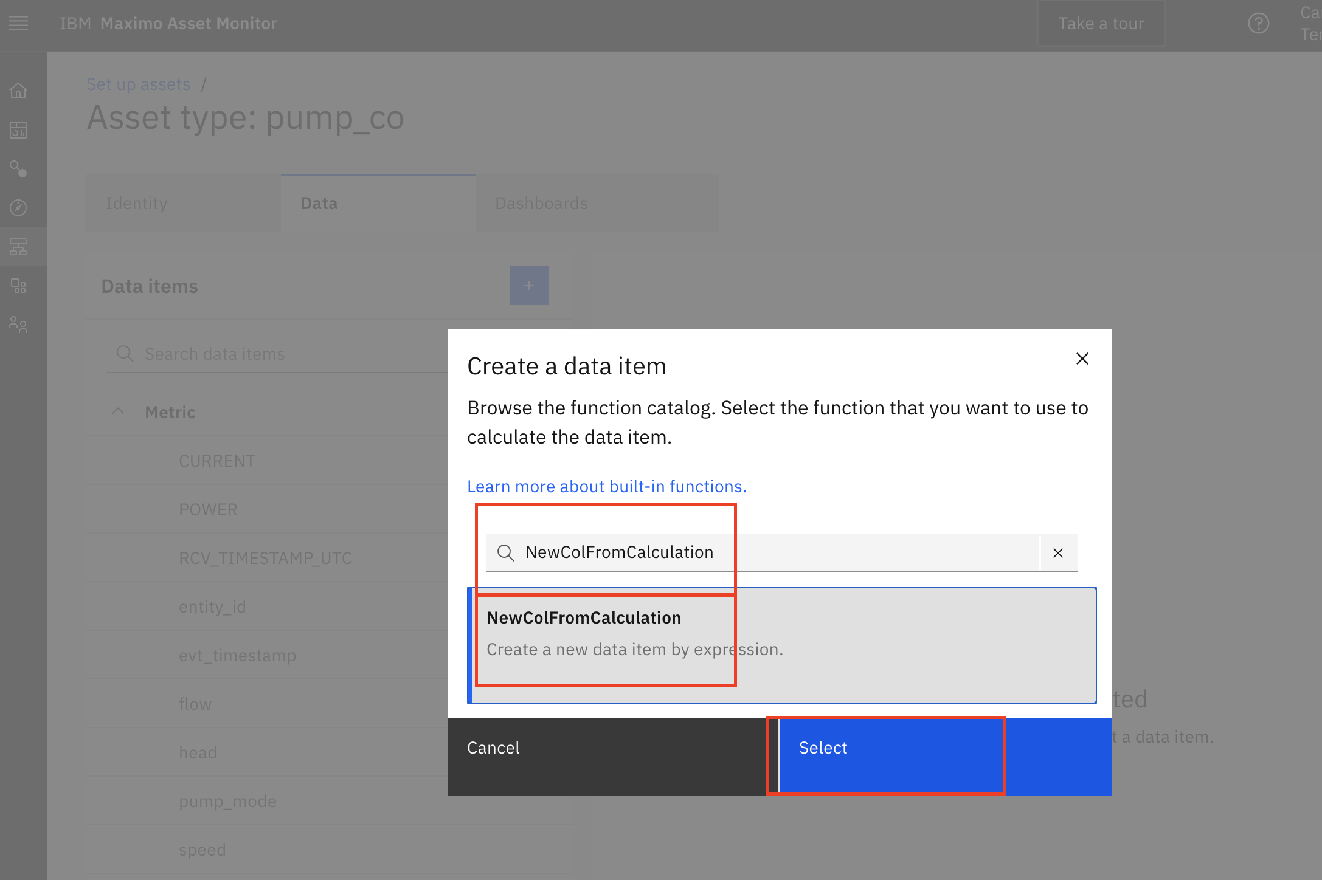Switch to the Dashboards tab
This screenshot has height=880, width=1322.
(x=597, y=203)
